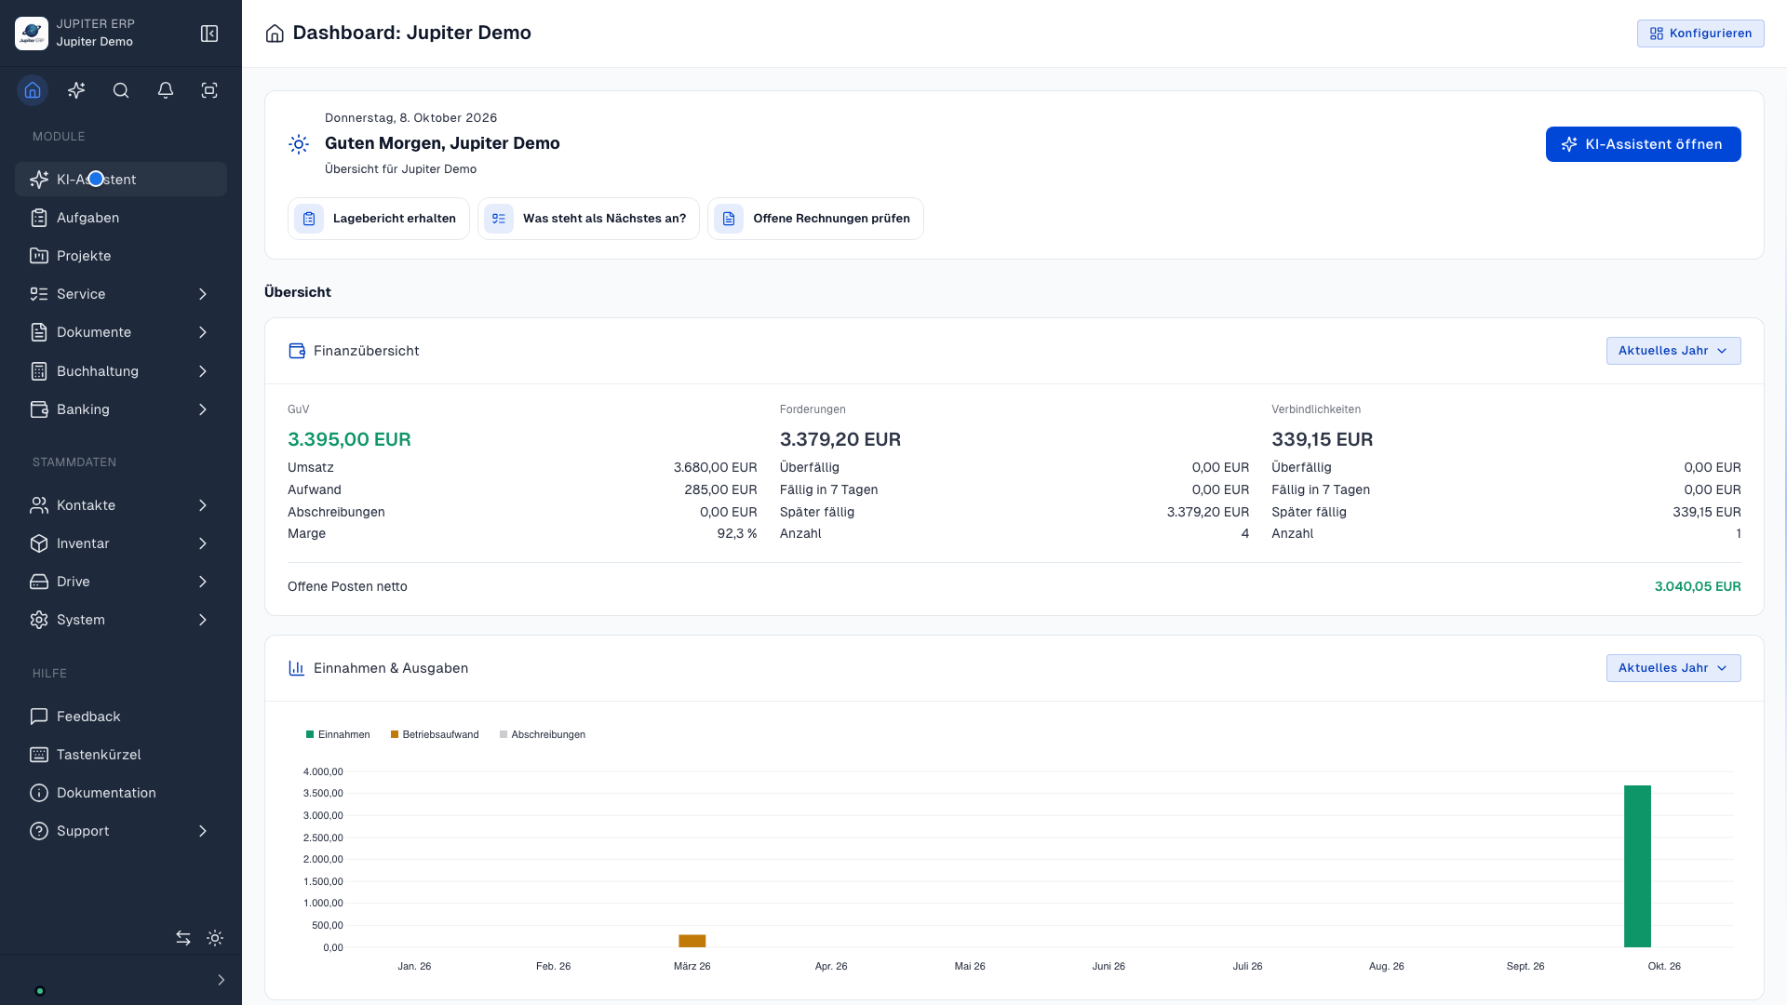The image size is (1787, 1005).
Task: Expand the Buchhaltung menu chevron
Action: tap(203, 371)
